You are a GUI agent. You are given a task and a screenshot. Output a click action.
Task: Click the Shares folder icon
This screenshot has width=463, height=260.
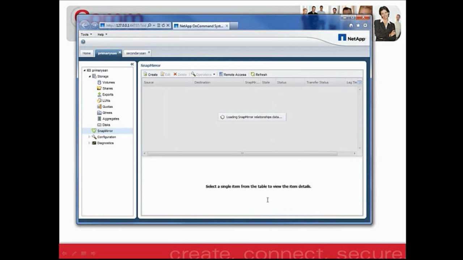pos(99,88)
